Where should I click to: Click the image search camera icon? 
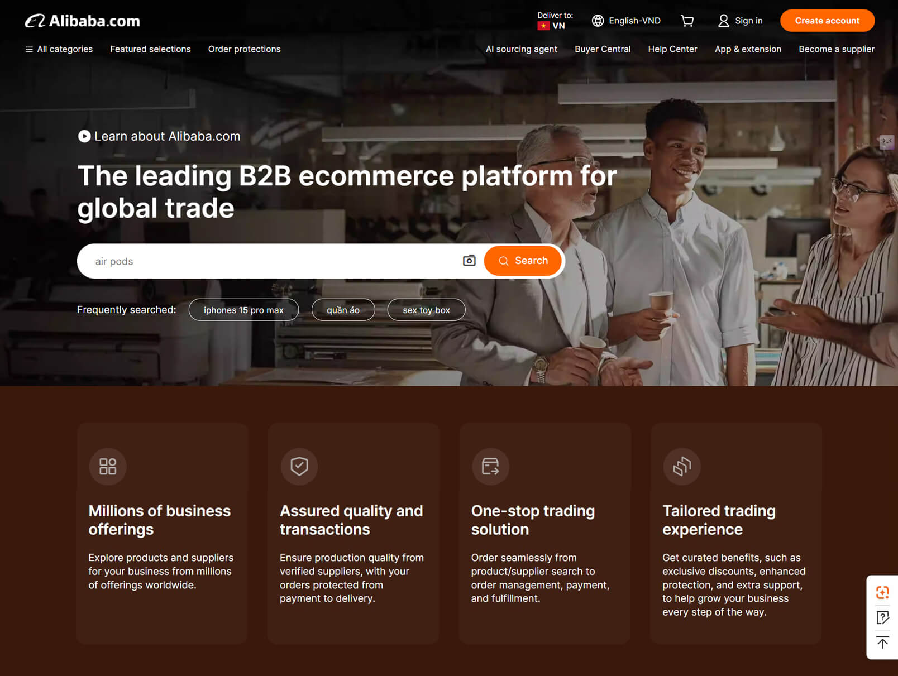tap(469, 261)
